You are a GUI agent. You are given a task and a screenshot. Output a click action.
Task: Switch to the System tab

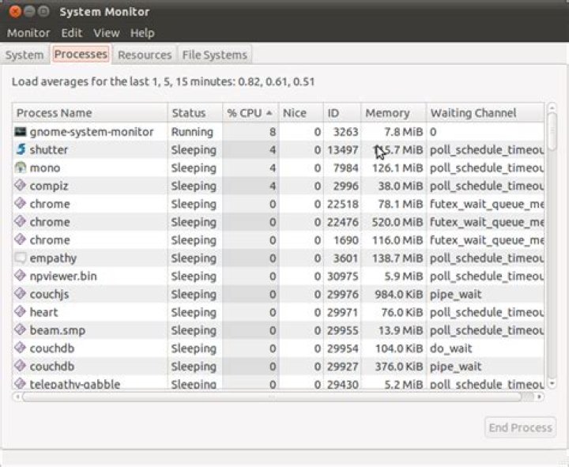tap(24, 55)
